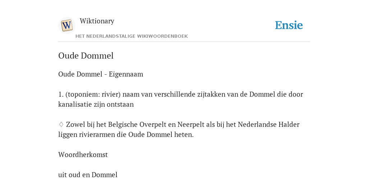Click the Oude Dommel heading

pos(86,56)
